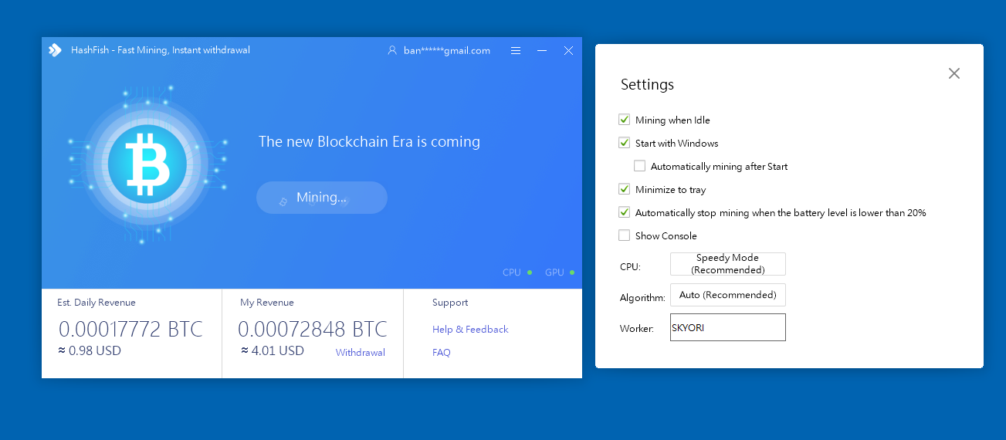Click the Withdrawal link
This screenshot has width=1006, height=440.
pyautogui.click(x=361, y=353)
